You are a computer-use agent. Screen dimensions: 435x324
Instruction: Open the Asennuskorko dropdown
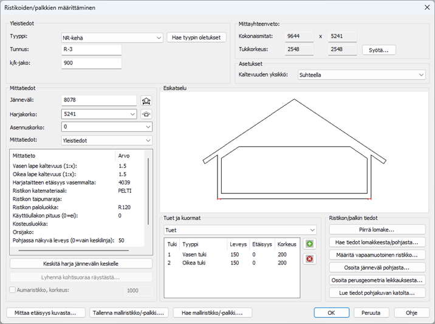(107, 127)
